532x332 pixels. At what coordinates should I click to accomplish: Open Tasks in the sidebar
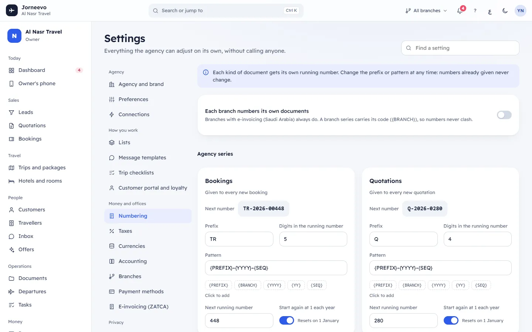pyautogui.click(x=45, y=305)
